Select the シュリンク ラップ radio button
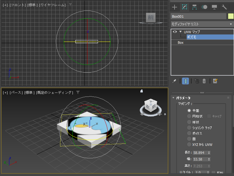This screenshot has height=176, width=234. [189, 128]
